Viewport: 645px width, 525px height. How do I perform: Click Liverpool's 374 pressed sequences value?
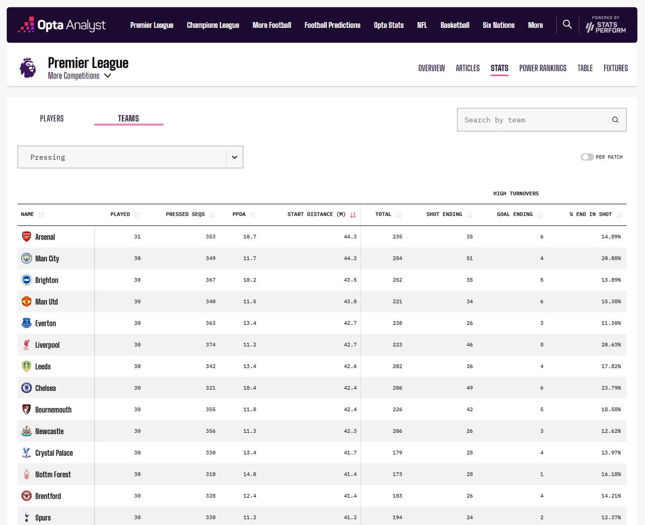pyautogui.click(x=210, y=345)
